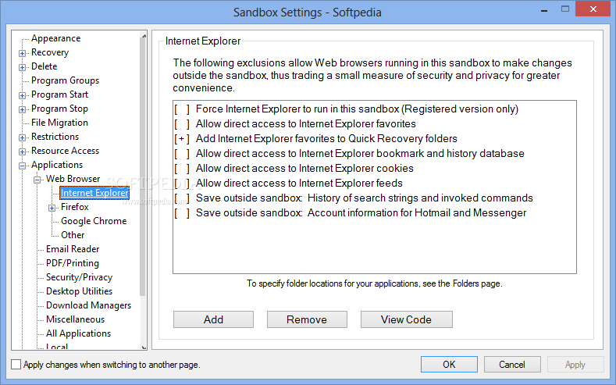Select Applications tree item
This screenshot has height=385, width=616.
[x=57, y=165]
